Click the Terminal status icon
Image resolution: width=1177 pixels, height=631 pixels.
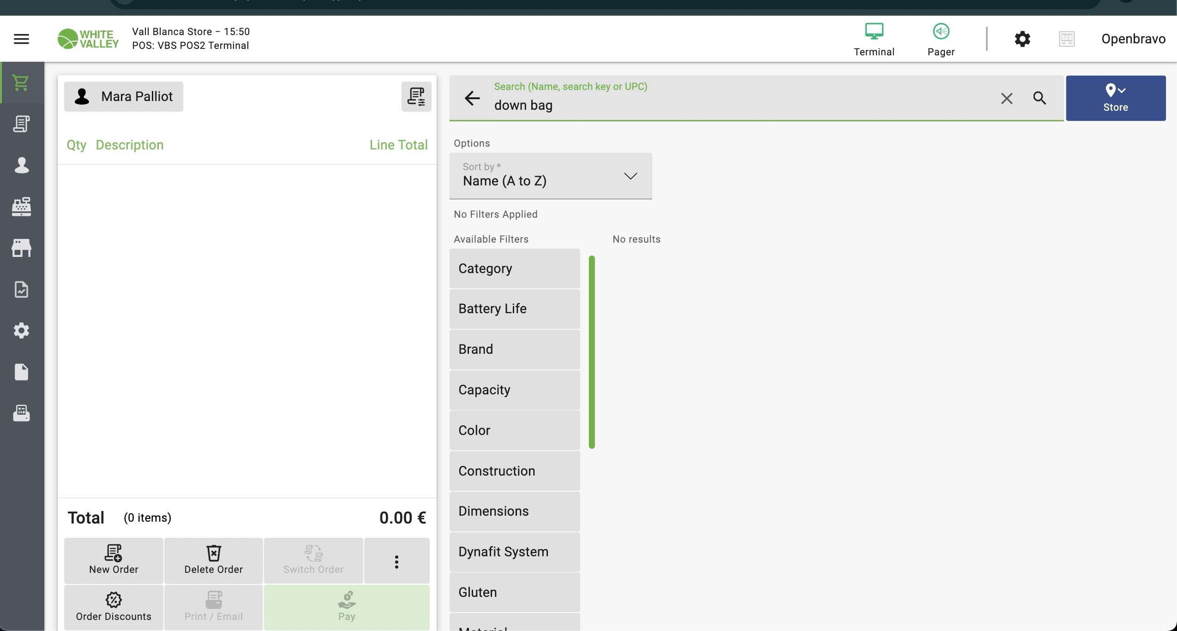(874, 40)
